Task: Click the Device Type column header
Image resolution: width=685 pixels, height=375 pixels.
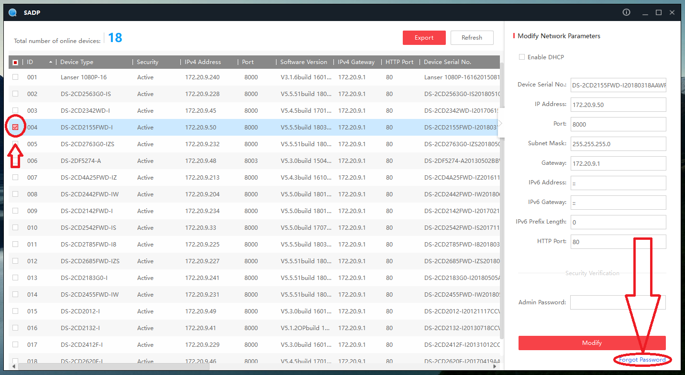Action: click(x=77, y=62)
